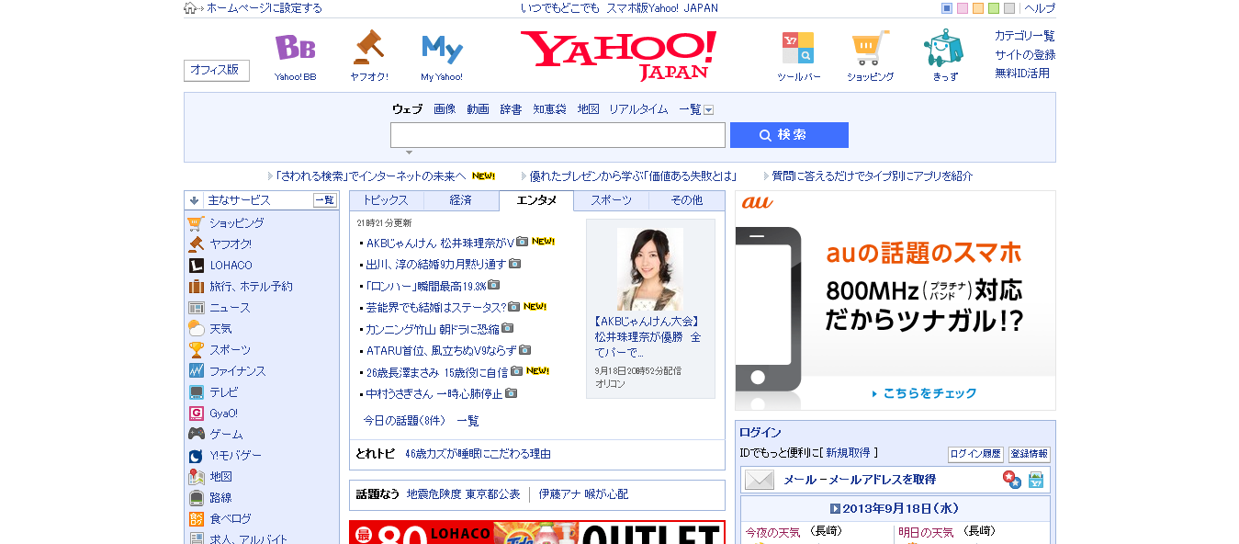1239x544 pixels.
Task: Click the au smartphone advertisement banner
Action: pyautogui.click(x=895, y=300)
